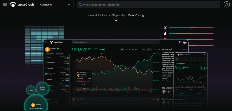
Task: Click the TikTok icon
Action: click(165, 33)
